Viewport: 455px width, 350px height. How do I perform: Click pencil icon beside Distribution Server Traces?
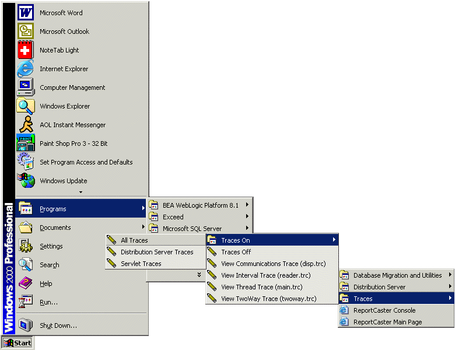pos(111,251)
